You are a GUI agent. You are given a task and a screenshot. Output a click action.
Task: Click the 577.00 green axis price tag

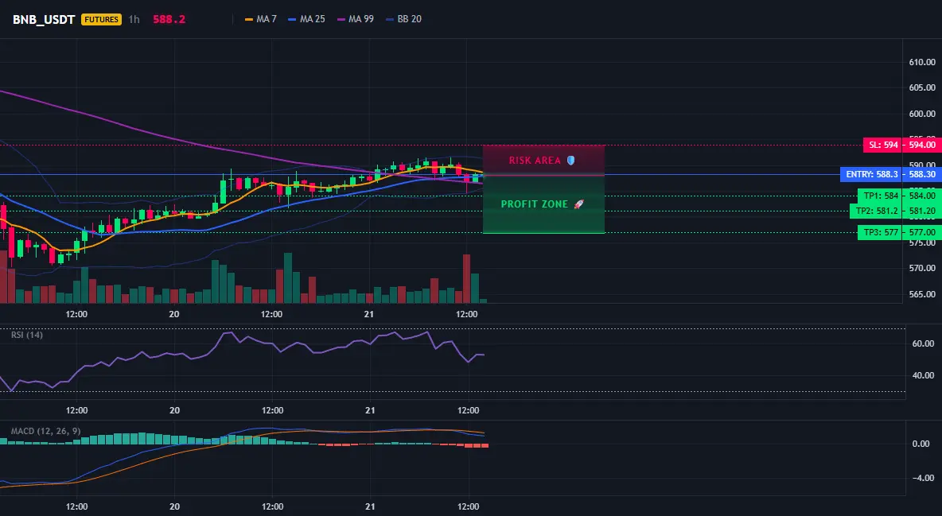[x=921, y=232]
